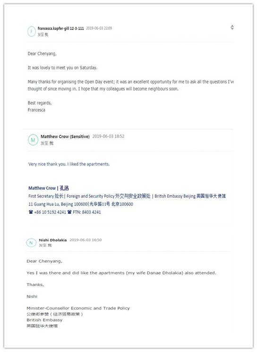Image resolution: width=257 pixels, height=352 pixels.
Task: Open the 'F' avatar of francesca.kapfer-gill
Action: point(32,31)
